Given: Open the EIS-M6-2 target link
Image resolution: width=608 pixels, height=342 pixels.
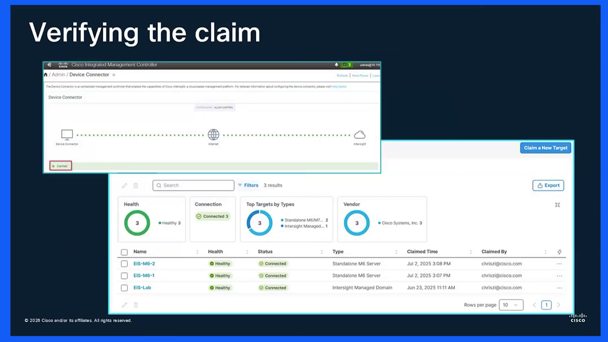Looking at the screenshot, I should (x=144, y=264).
